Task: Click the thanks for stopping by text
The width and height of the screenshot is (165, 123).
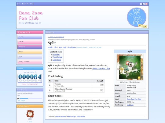Action: click(x=30, y=84)
